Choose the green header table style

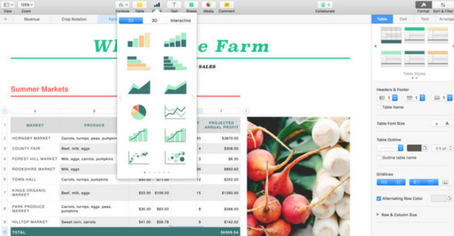coord(415,35)
